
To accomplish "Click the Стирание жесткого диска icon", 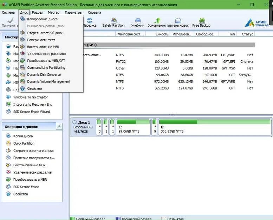I will (8, 151).
